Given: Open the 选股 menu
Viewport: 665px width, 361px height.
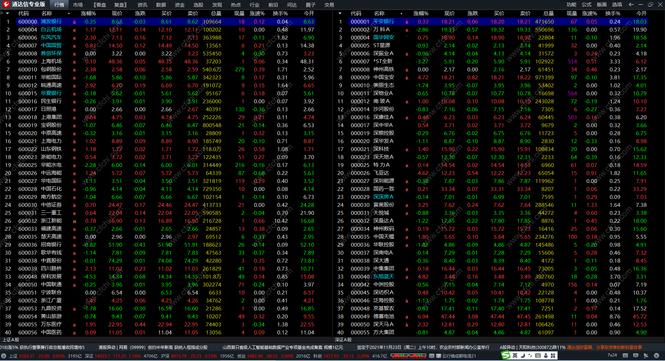Looking at the screenshot, I should 198,5.
